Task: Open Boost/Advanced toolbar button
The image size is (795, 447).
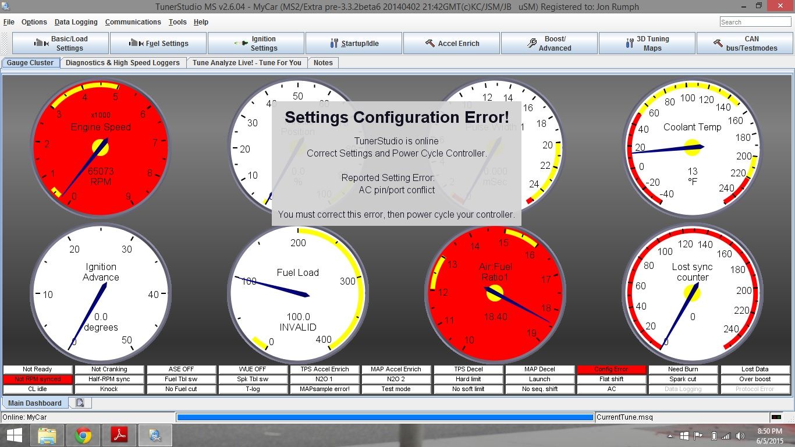Action: 549,43
